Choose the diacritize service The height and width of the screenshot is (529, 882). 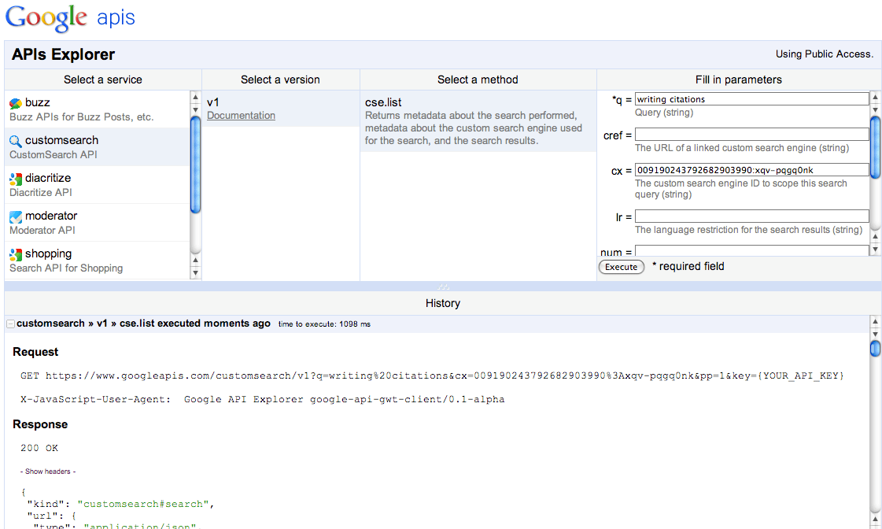point(98,184)
